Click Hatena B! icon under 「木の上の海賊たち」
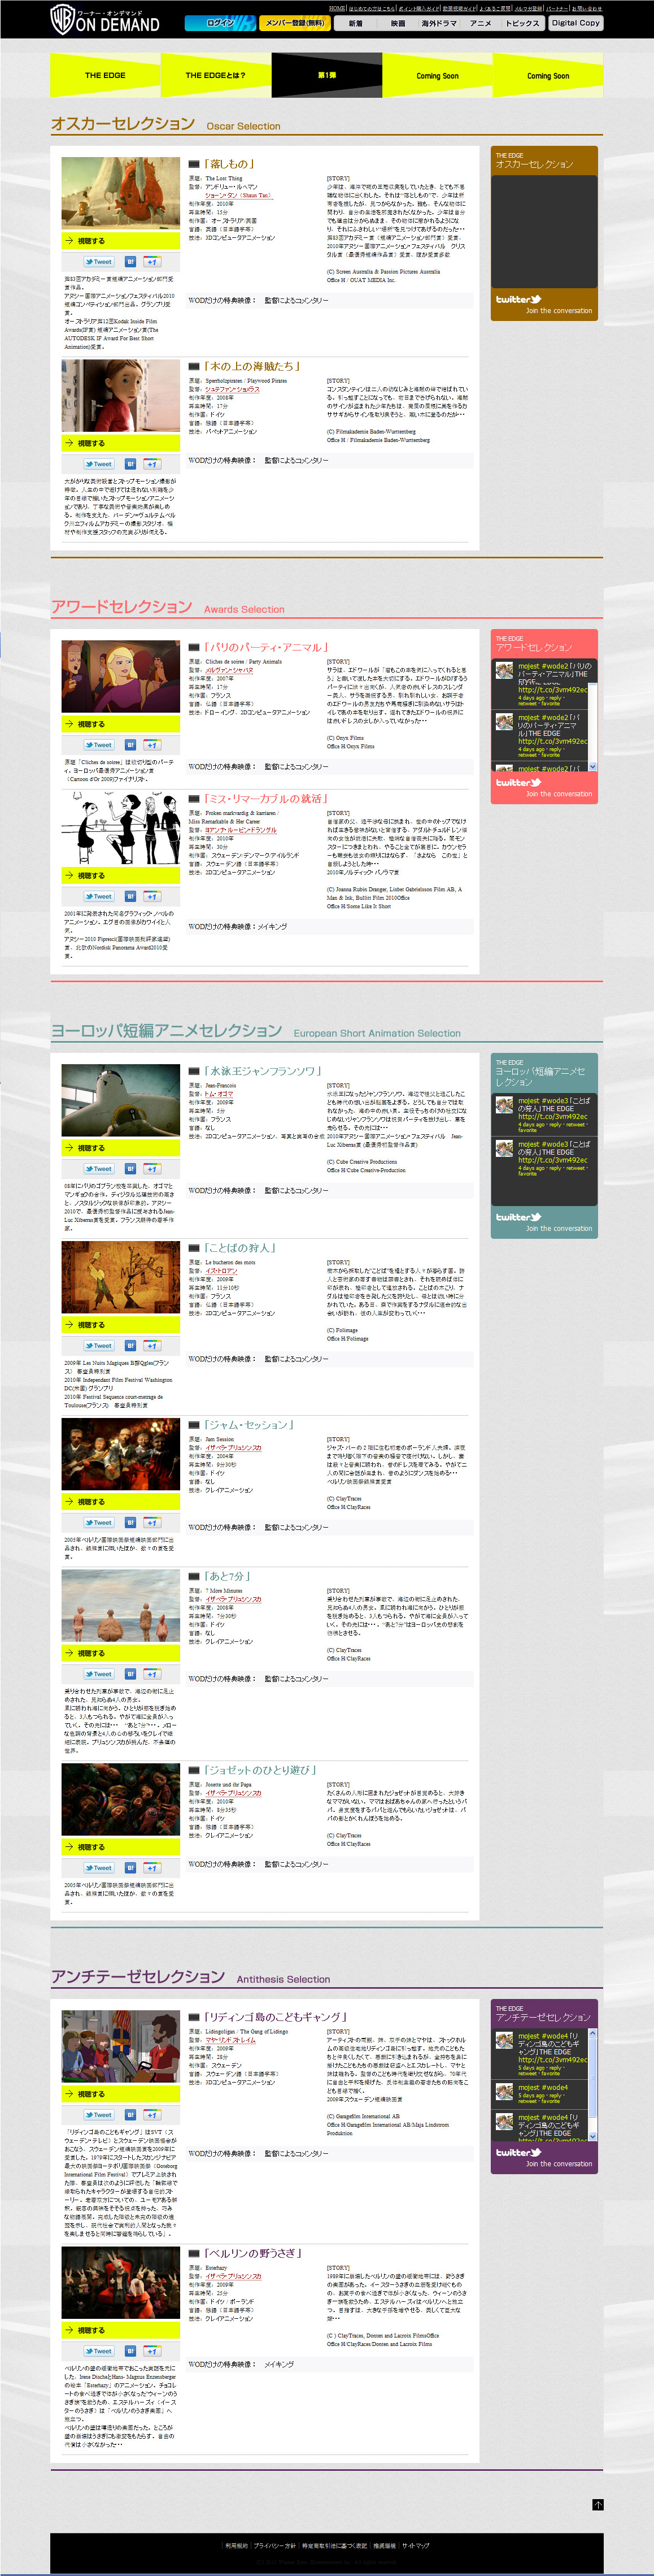This screenshot has height=2576, width=654. pos(130,464)
